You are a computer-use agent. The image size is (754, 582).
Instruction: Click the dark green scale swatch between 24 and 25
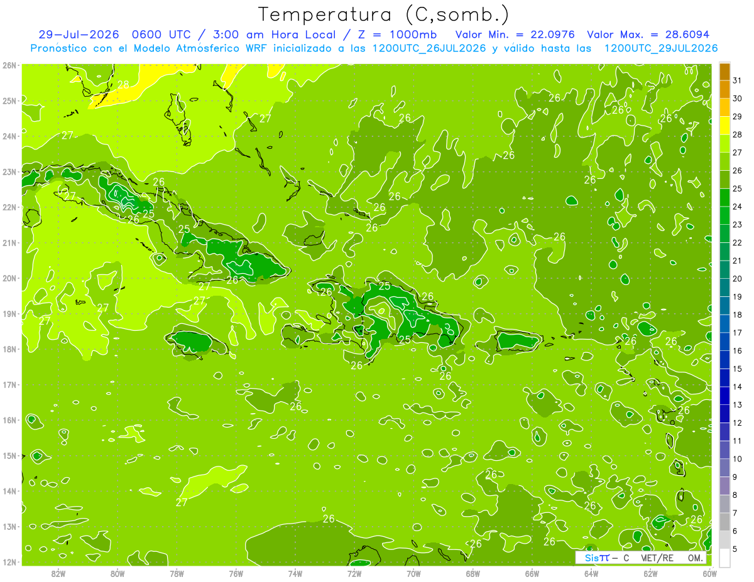point(724,198)
